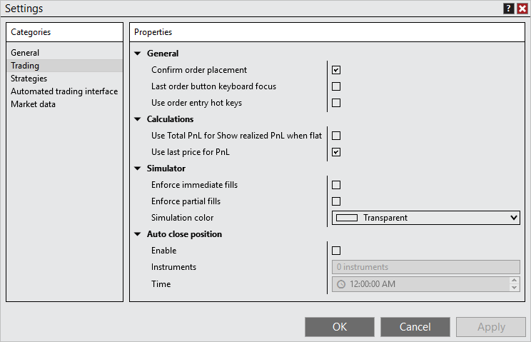Click the clock icon in Time field

[x=341, y=284]
